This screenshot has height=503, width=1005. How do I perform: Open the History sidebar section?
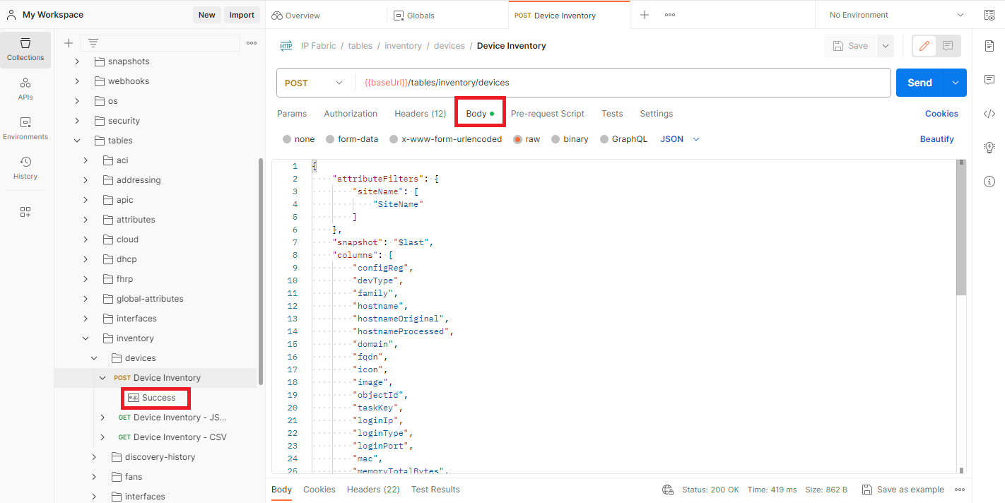(x=25, y=168)
